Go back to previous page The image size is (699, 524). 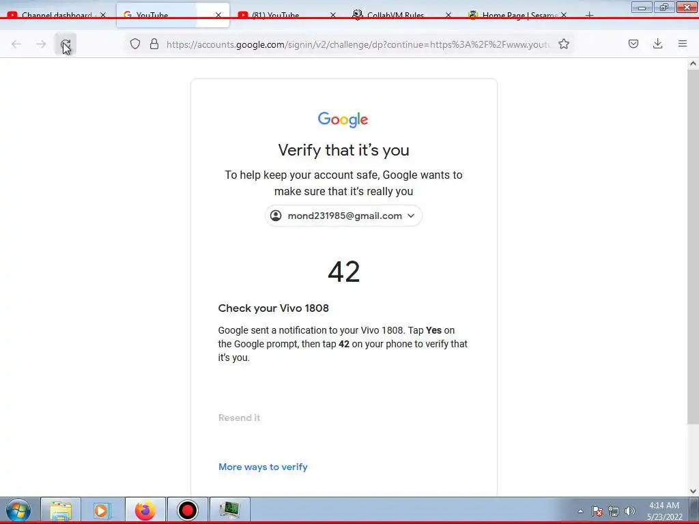click(16, 44)
